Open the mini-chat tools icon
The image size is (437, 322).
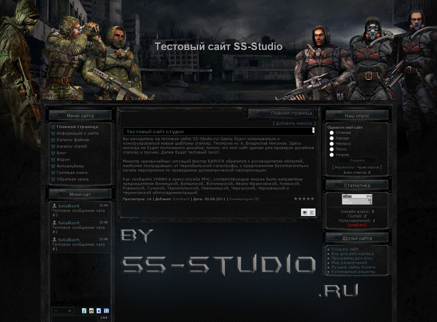107,311
